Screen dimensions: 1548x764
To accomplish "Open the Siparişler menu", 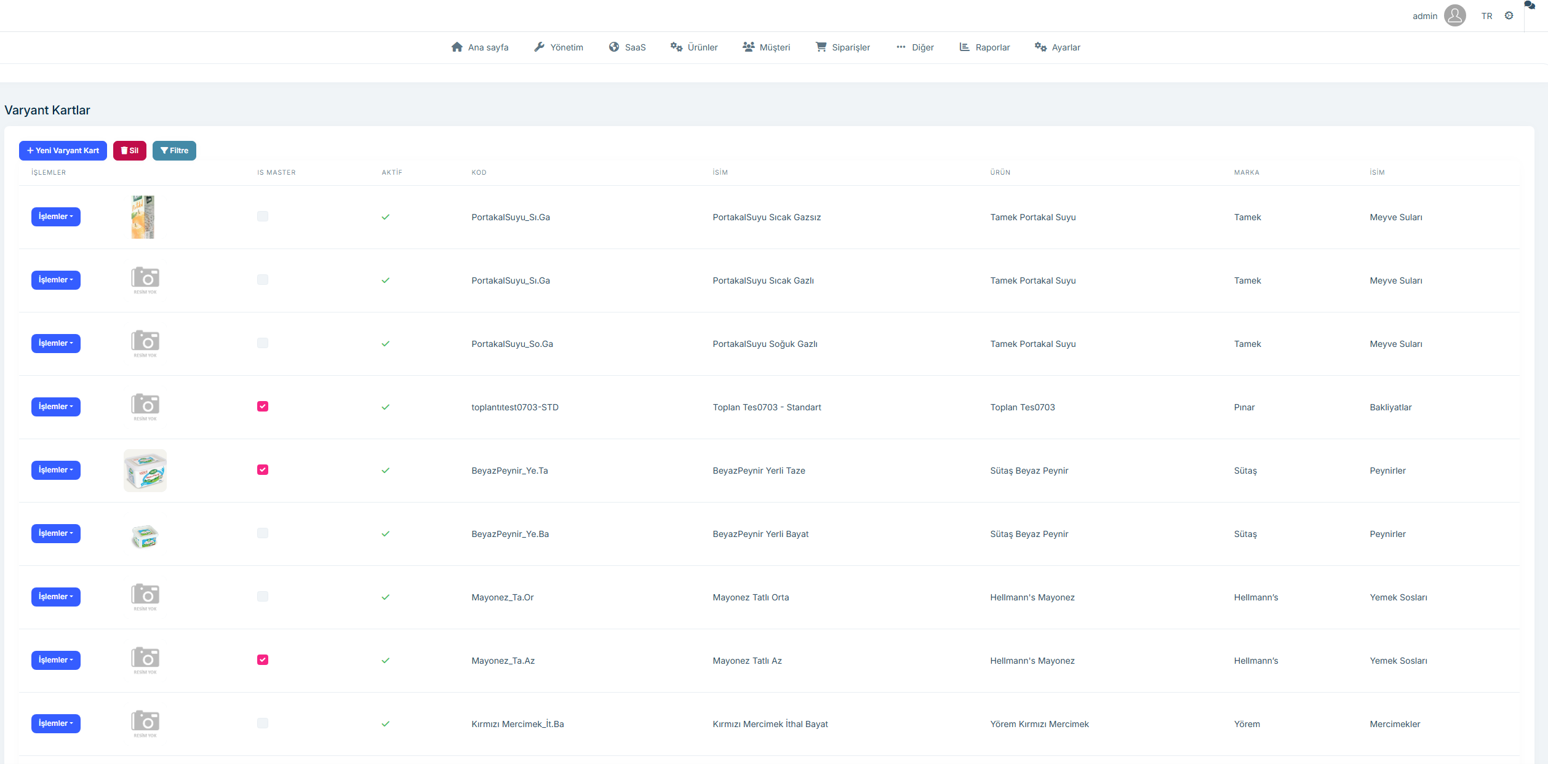I will pos(843,47).
